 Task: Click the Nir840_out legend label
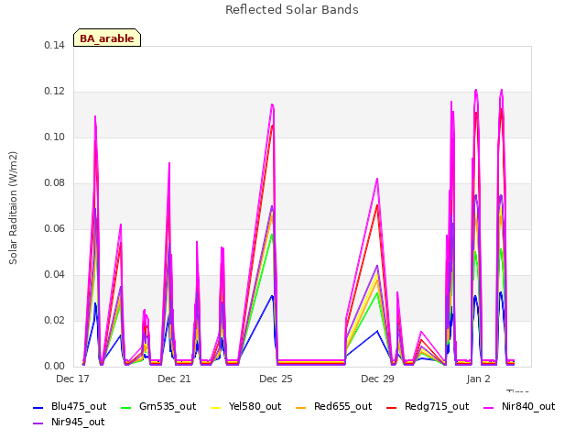coord(528,406)
